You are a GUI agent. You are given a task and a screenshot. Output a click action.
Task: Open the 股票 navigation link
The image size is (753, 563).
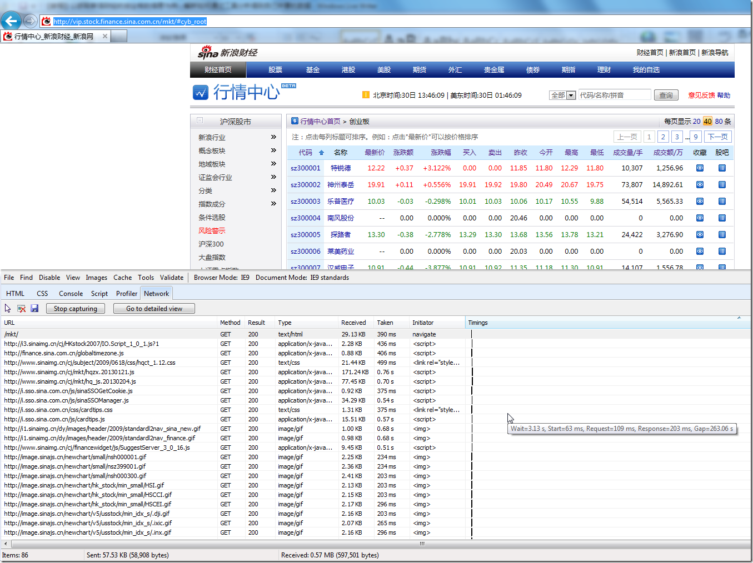(x=275, y=70)
